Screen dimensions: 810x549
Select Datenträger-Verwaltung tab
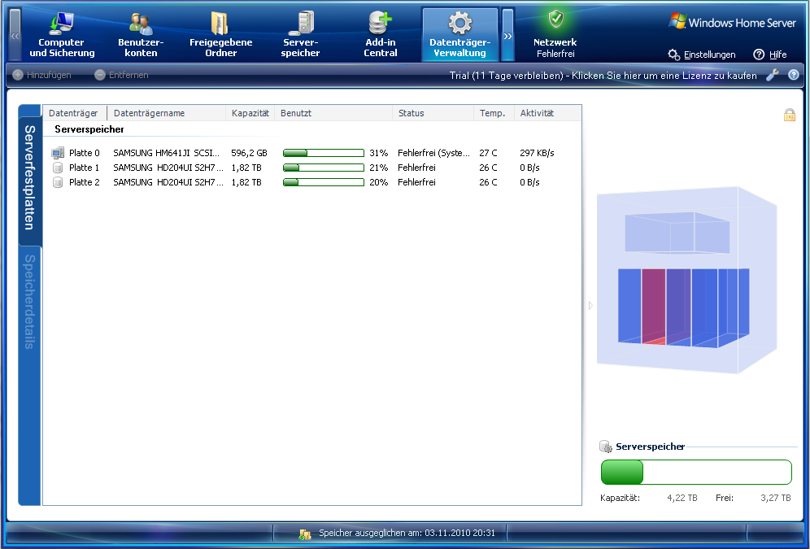459,35
